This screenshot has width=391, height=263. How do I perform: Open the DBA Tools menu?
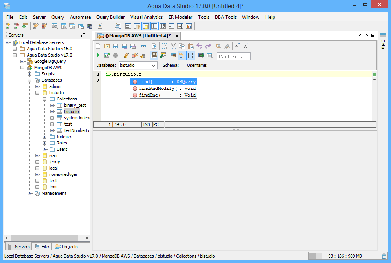click(226, 17)
